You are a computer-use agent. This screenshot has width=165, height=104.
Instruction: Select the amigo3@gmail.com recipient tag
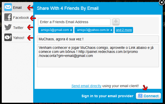(x=55, y=30)
